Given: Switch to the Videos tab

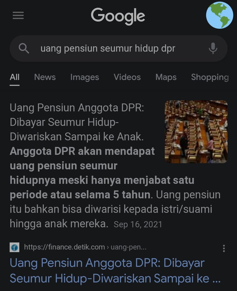Looking at the screenshot, I should click(x=127, y=77).
